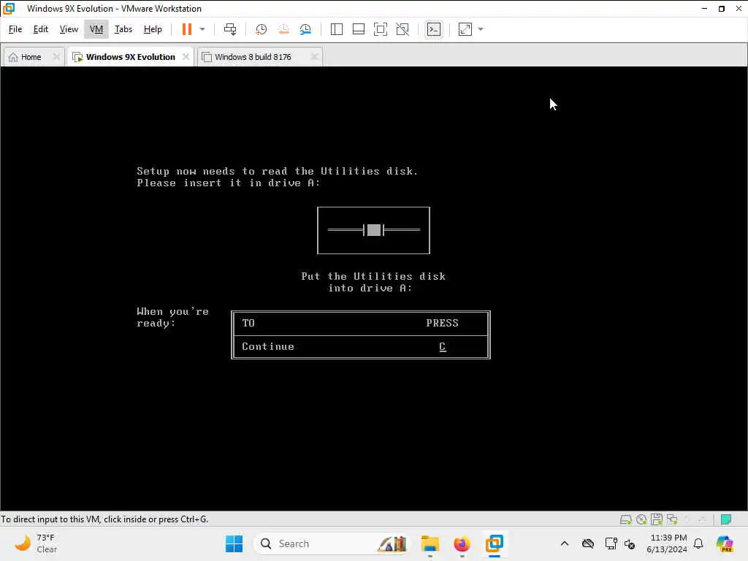748x561 pixels.
Task: Click the Setup needs Utilities disk text
Action: coord(277,177)
